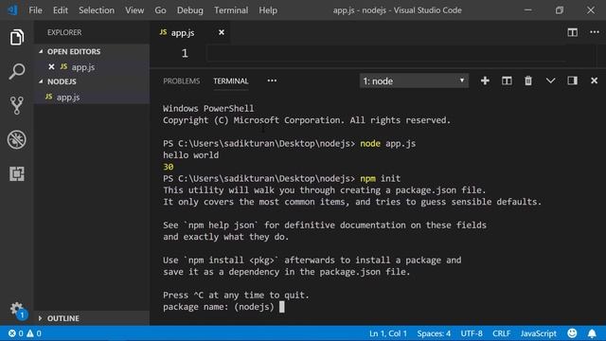Open the Extensions view icon

pyautogui.click(x=17, y=173)
